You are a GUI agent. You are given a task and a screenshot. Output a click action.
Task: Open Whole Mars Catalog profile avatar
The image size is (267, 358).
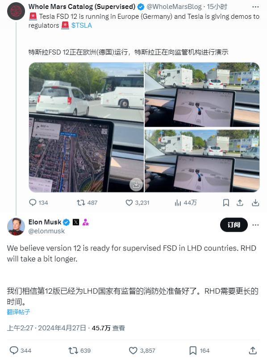16,11
